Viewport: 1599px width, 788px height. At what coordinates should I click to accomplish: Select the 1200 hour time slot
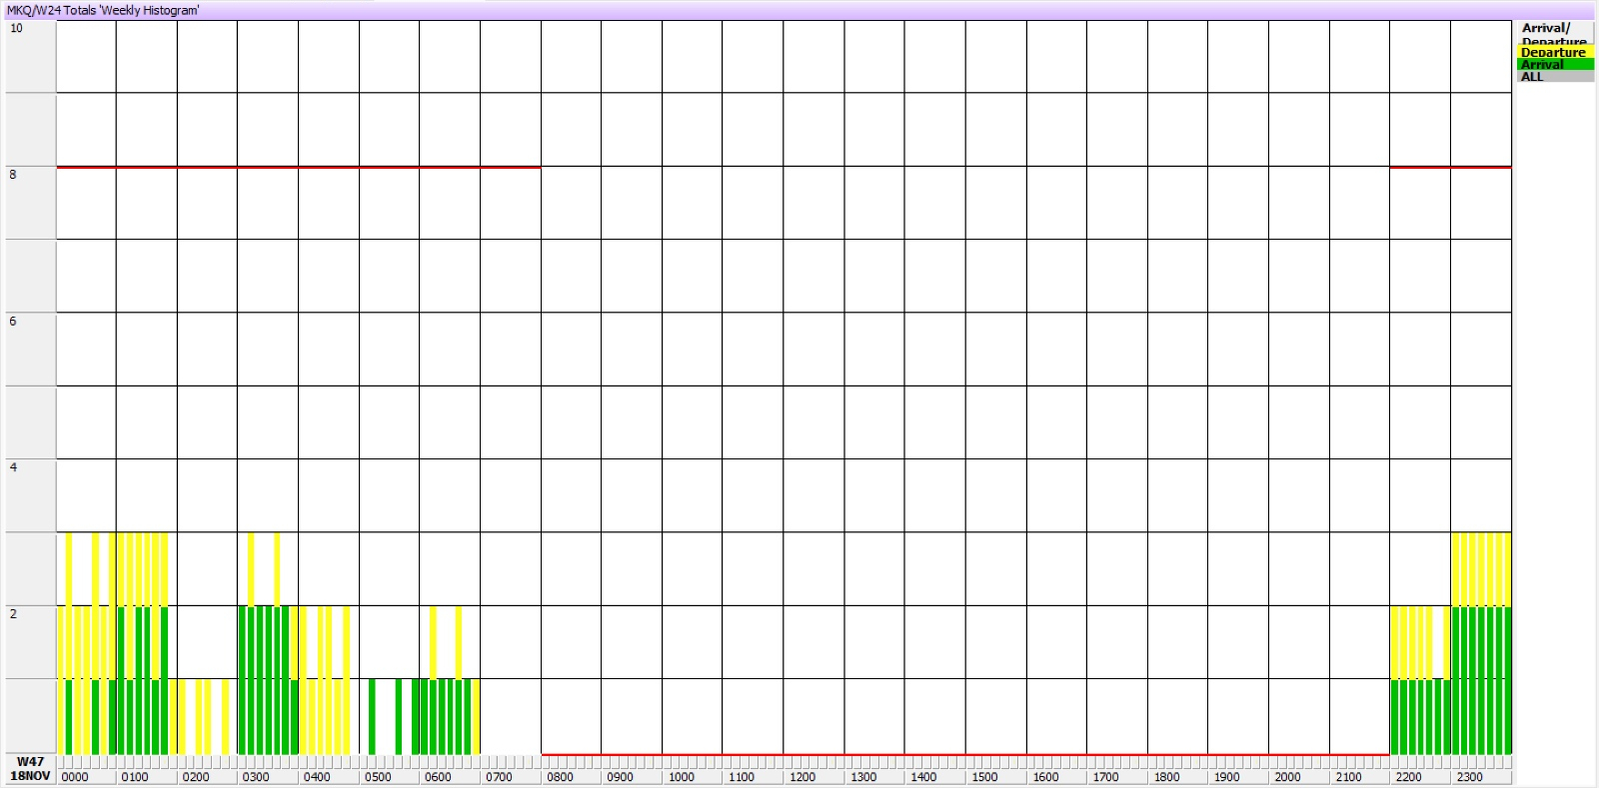(802, 777)
